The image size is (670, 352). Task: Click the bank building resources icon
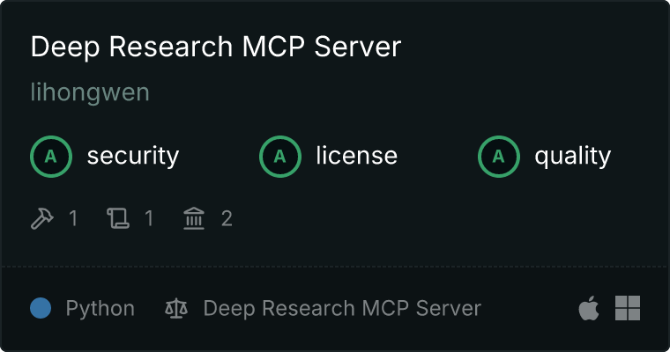194,218
